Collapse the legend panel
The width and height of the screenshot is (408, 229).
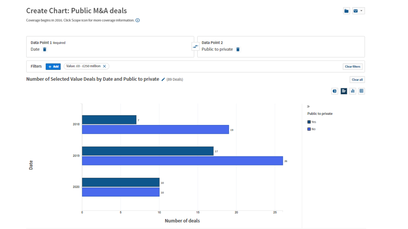coord(308,106)
